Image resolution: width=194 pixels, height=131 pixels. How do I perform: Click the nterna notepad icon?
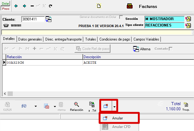coord(61,106)
